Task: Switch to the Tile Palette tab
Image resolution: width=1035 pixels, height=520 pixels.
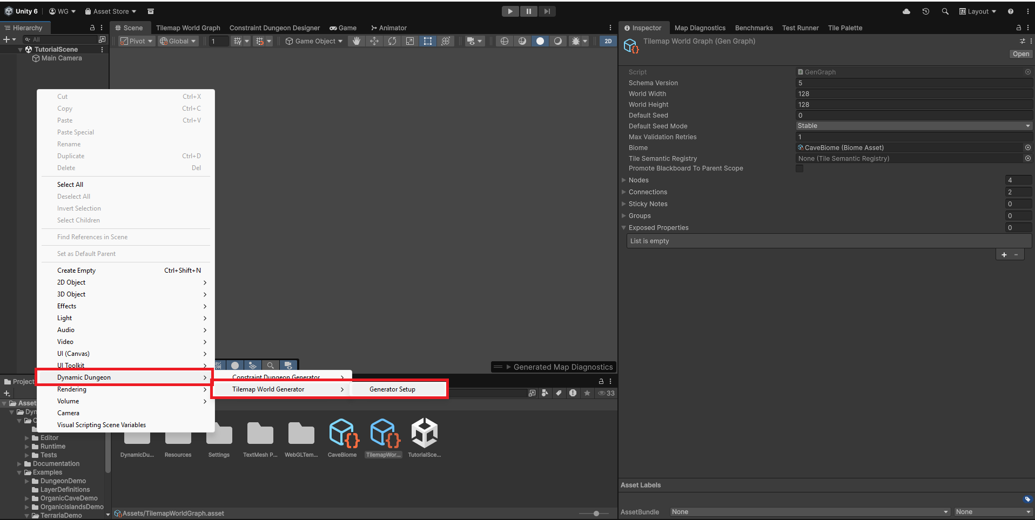Action: coord(845,28)
